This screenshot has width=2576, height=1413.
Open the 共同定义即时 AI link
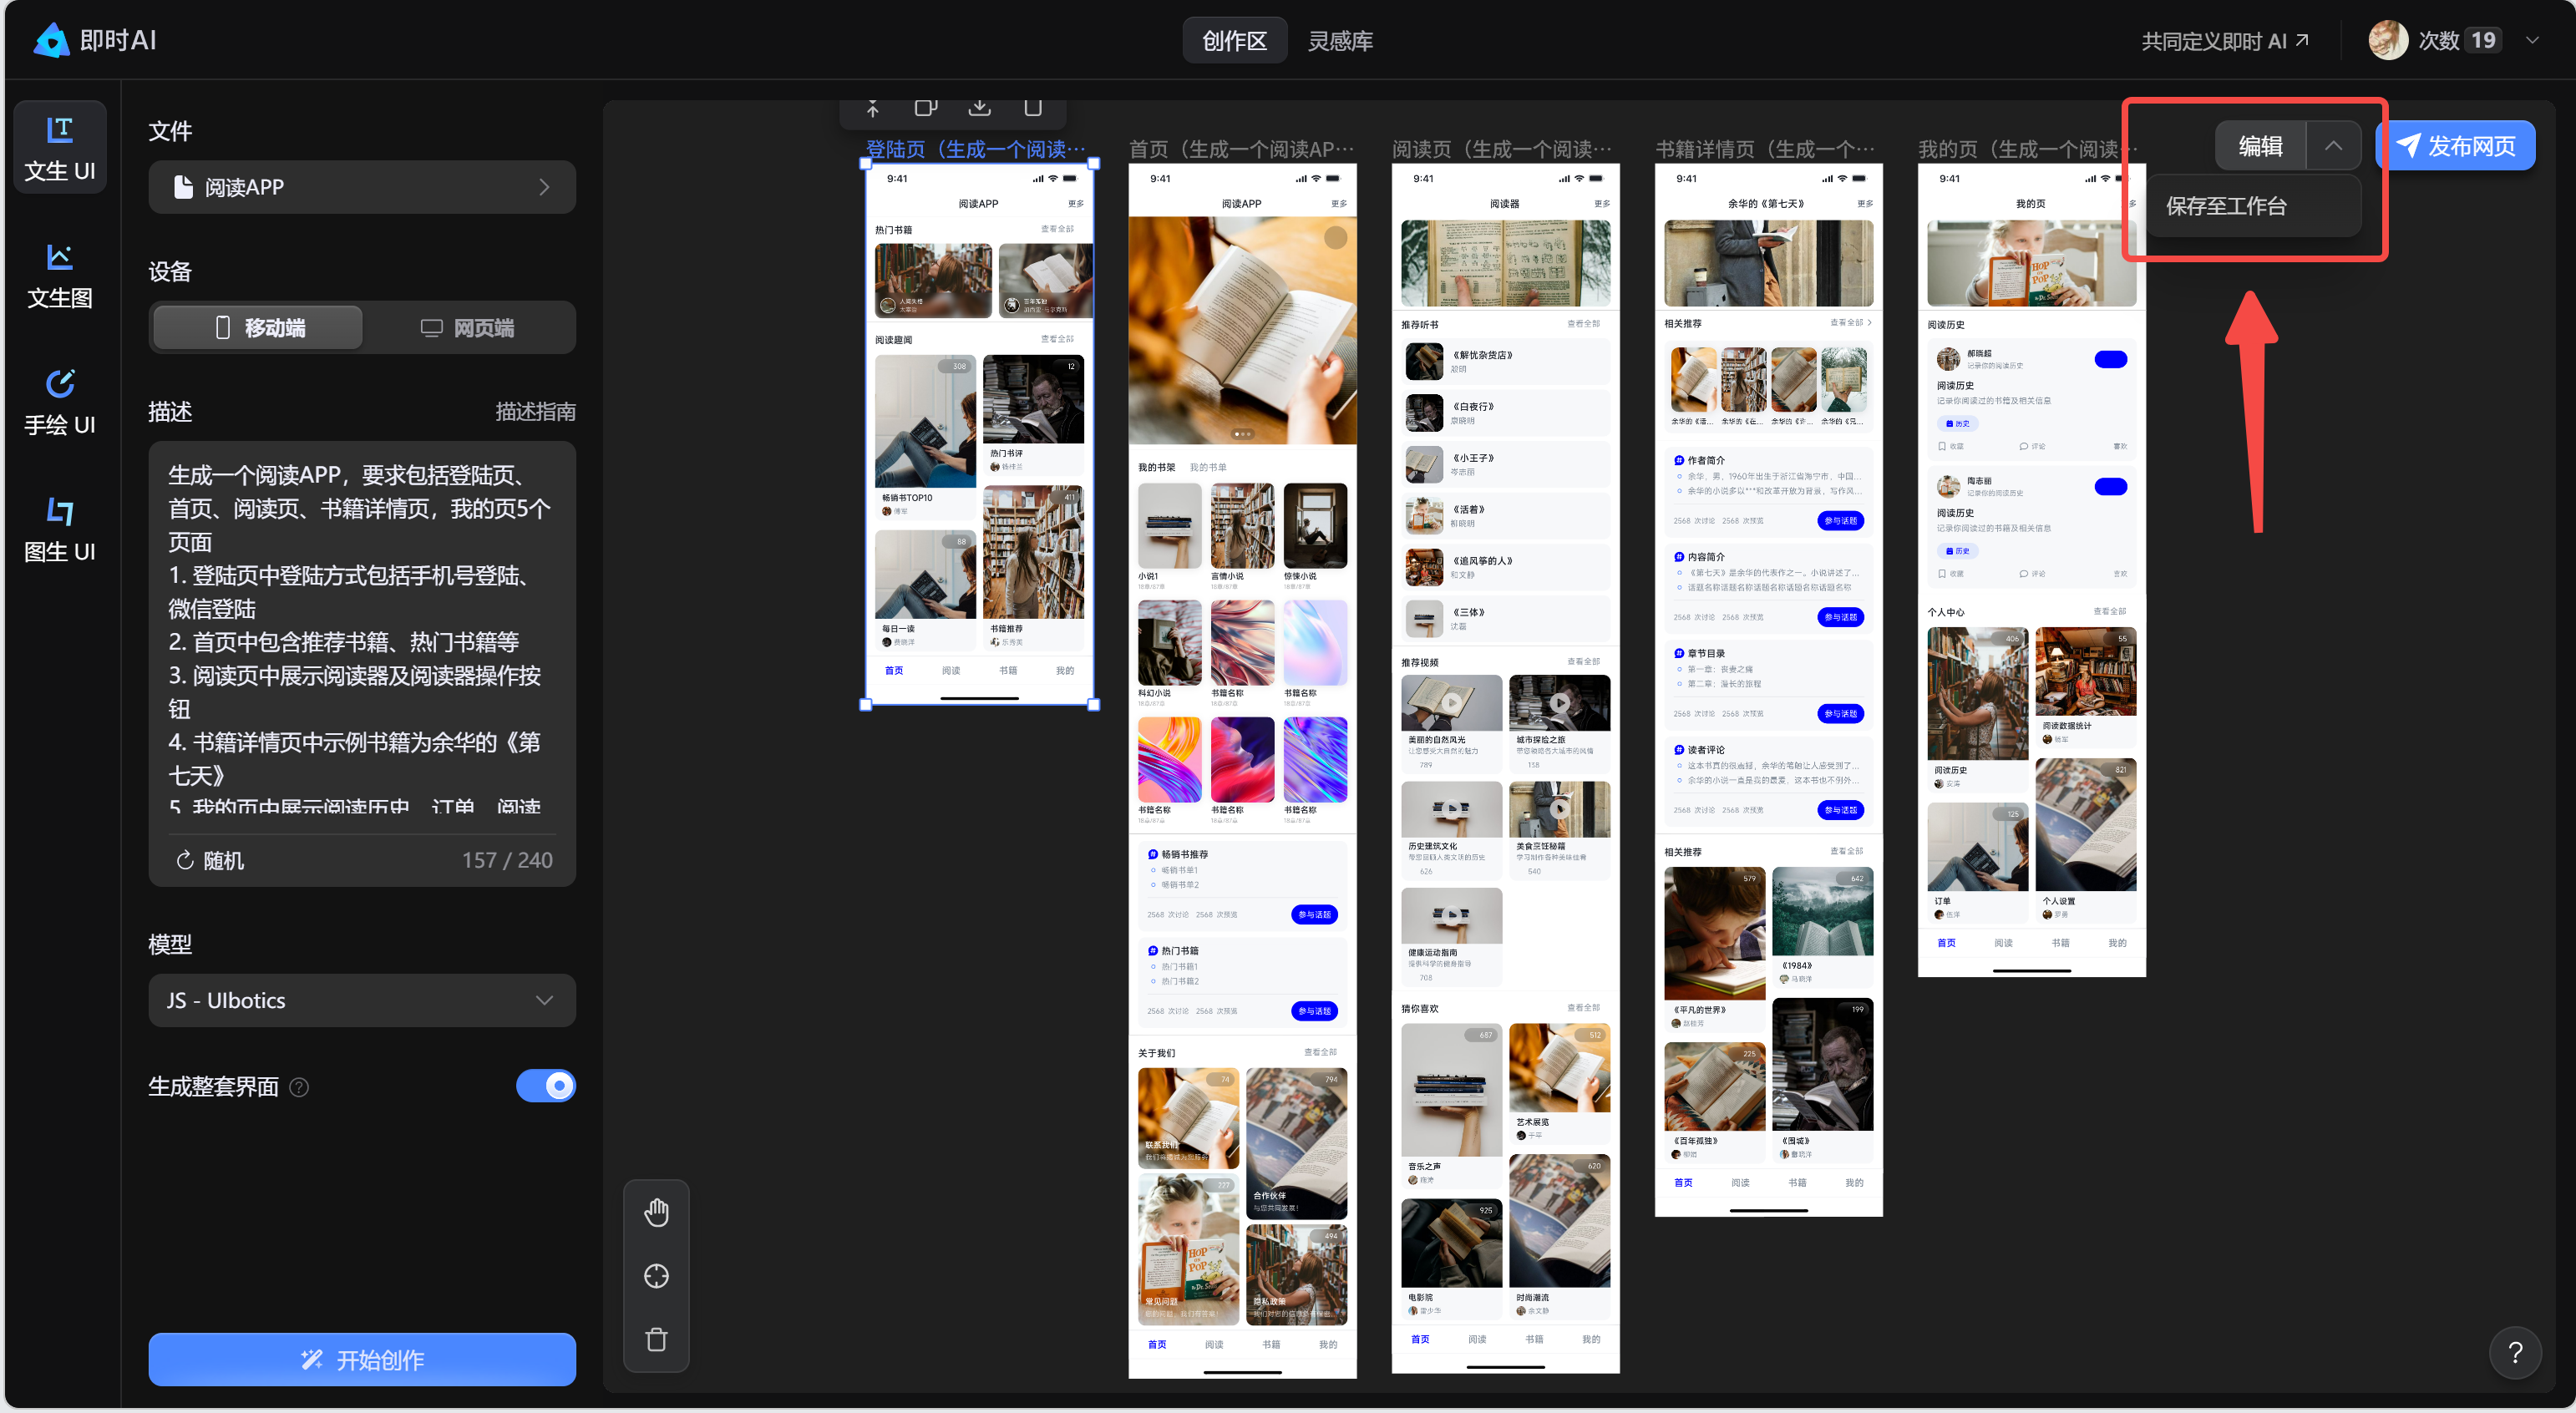[2224, 41]
